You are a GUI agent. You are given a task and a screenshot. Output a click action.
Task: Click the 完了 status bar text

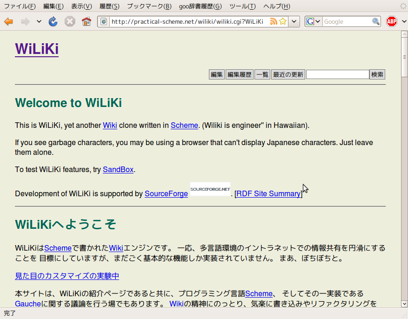(10, 313)
